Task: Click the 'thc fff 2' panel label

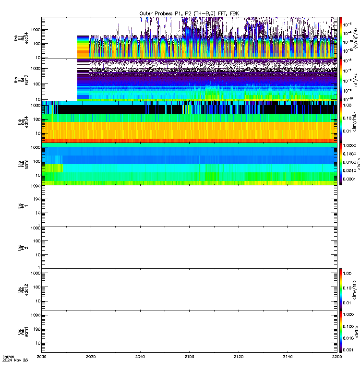Action: tap(23, 248)
